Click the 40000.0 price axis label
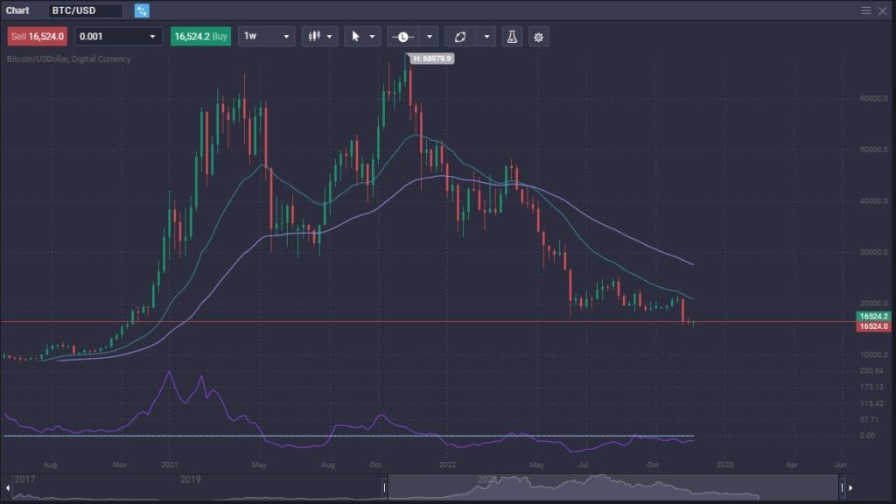The height and width of the screenshot is (504, 896). tap(874, 200)
